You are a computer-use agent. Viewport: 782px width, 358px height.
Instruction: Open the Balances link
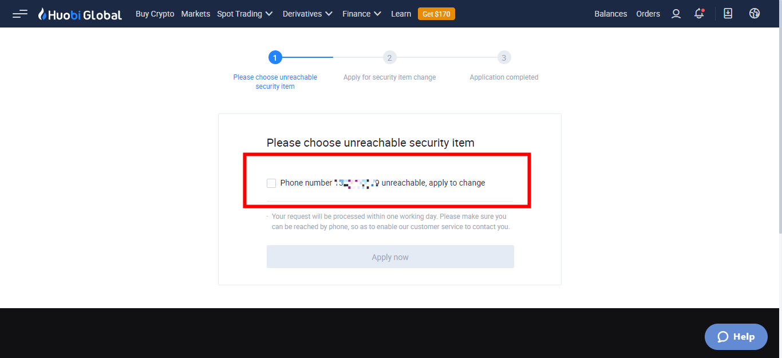pos(611,14)
